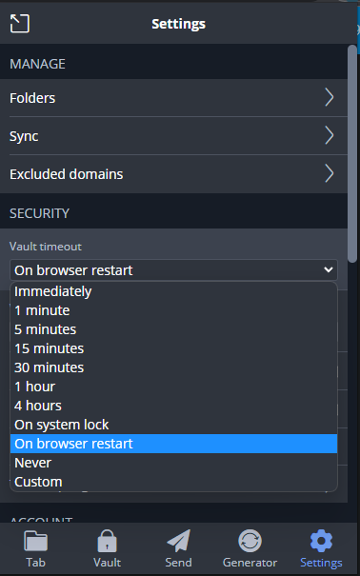
Task: Open the Send paper plane tab
Action: pos(178,548)
